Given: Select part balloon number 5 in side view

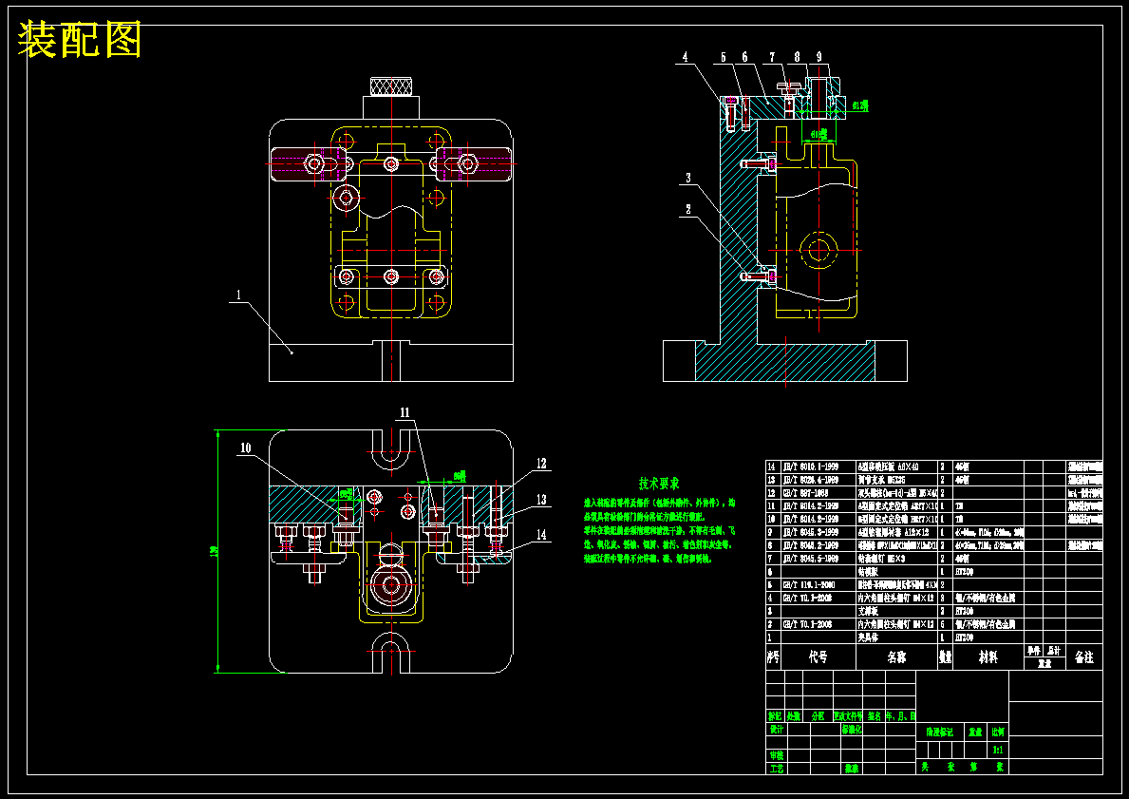Looking at the screenshot, I should coord(724,57).
